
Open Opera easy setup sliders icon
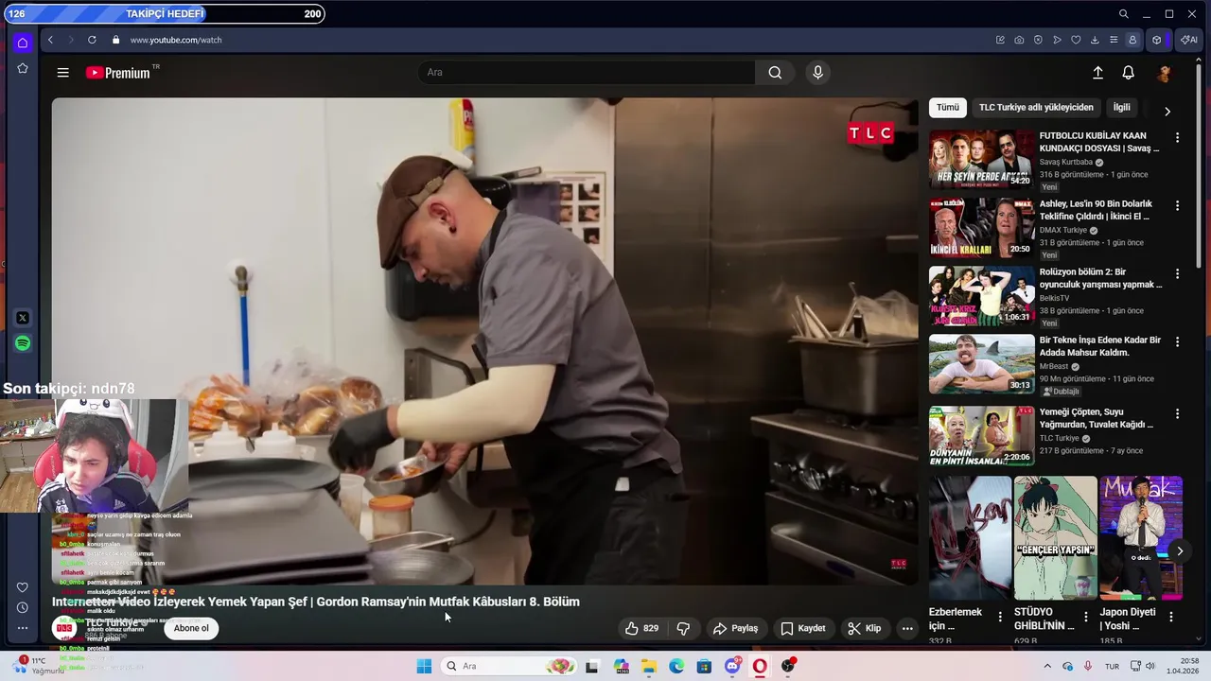(1114, 40)
